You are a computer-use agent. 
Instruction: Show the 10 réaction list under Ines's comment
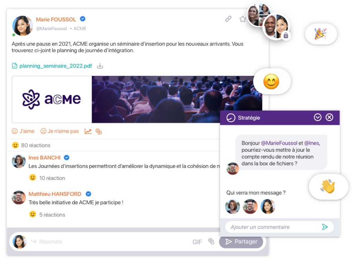(47, 178)
